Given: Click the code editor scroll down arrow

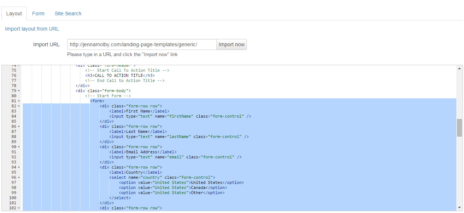Looking at the screenshot, I should (x=459, y=208).
